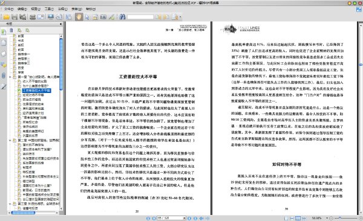
Task: Open the Comments sidebar panel
Action: [4, 65]
